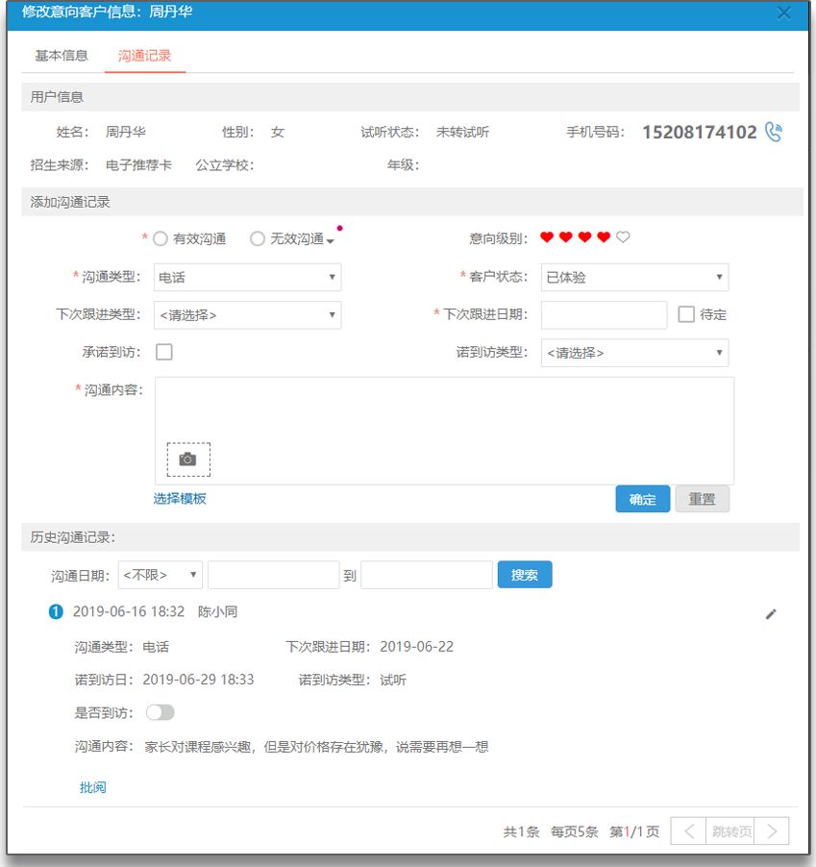Click the 下次跟进日期 input field

604,314
